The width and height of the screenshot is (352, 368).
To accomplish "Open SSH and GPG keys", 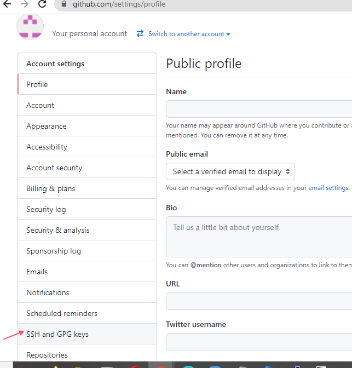I will pos(87,334).
